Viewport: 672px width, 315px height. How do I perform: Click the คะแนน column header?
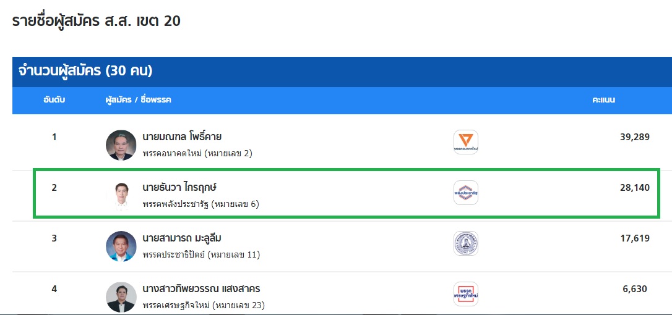pos(603,100)
